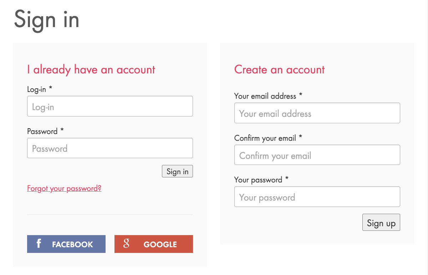Click the Sign up button
This screenshot has width=428, height=275.
381,222
